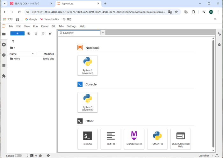Toggle the file filter funnel
This screenshot has height=158, width=223.
click(13, 41)
